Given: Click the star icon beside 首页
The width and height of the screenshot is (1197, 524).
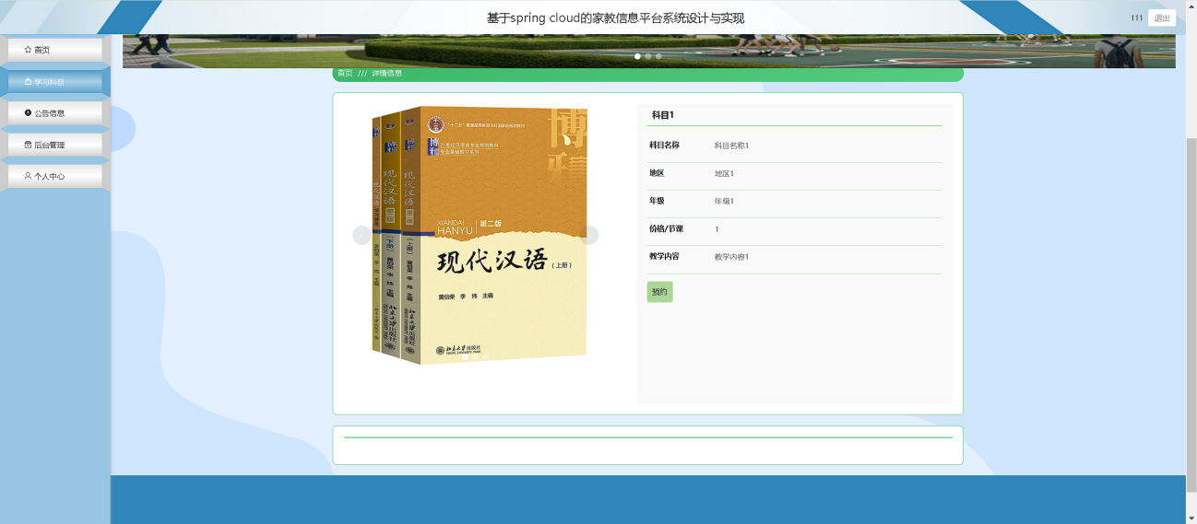Looking at the screenshot, I should coord(28,50).
